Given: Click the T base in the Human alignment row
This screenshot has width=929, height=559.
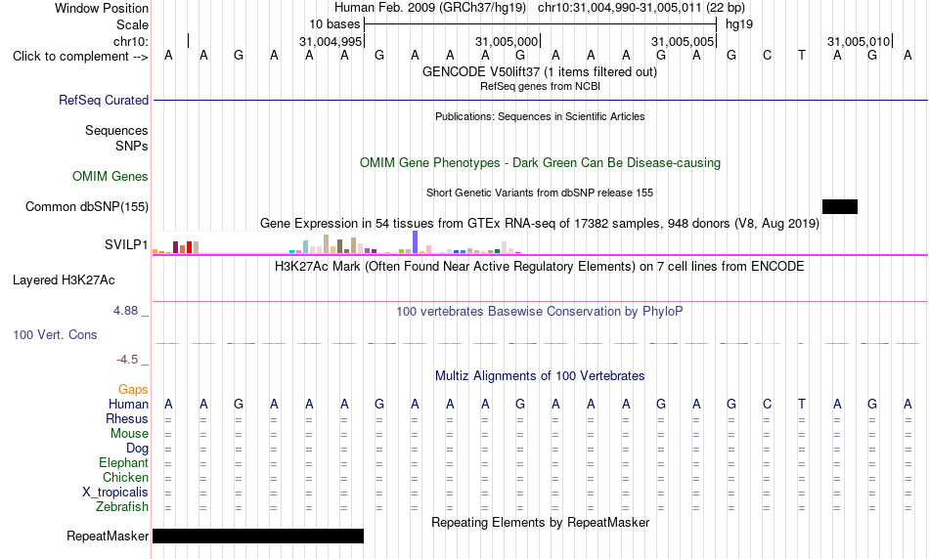Looking at the screenshot, I should pyautogui.click(x=802, y=404).
